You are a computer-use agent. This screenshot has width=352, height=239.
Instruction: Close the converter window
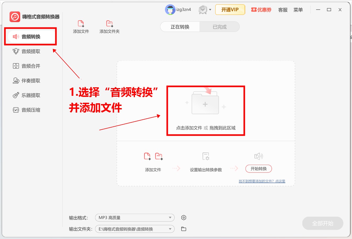tap(340, 10)
